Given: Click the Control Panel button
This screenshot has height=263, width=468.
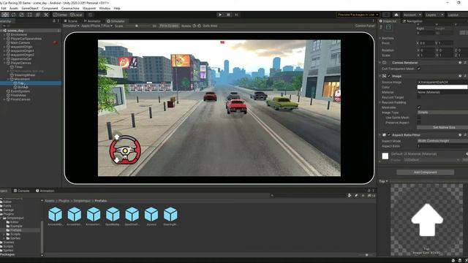Looking at the screenshot, I should coord(365,26).
